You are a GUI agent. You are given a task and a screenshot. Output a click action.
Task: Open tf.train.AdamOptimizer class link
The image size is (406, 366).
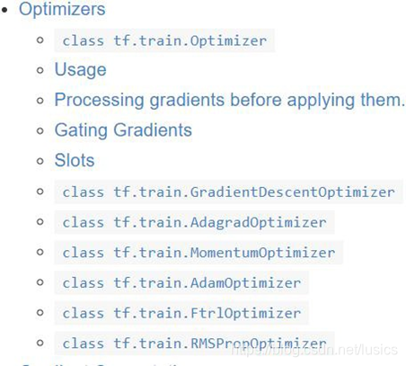tap(181, 283)
